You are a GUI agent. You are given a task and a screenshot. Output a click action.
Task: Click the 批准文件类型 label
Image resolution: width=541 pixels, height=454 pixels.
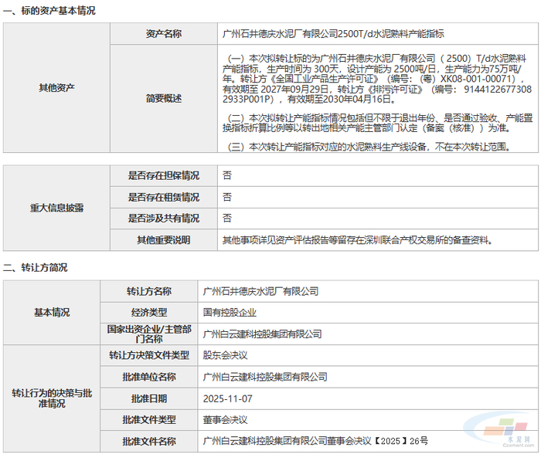(149, 419)
